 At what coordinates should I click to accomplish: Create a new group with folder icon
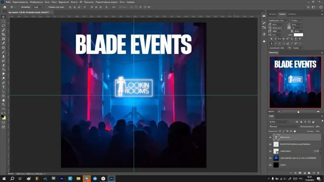pos(309,173)
